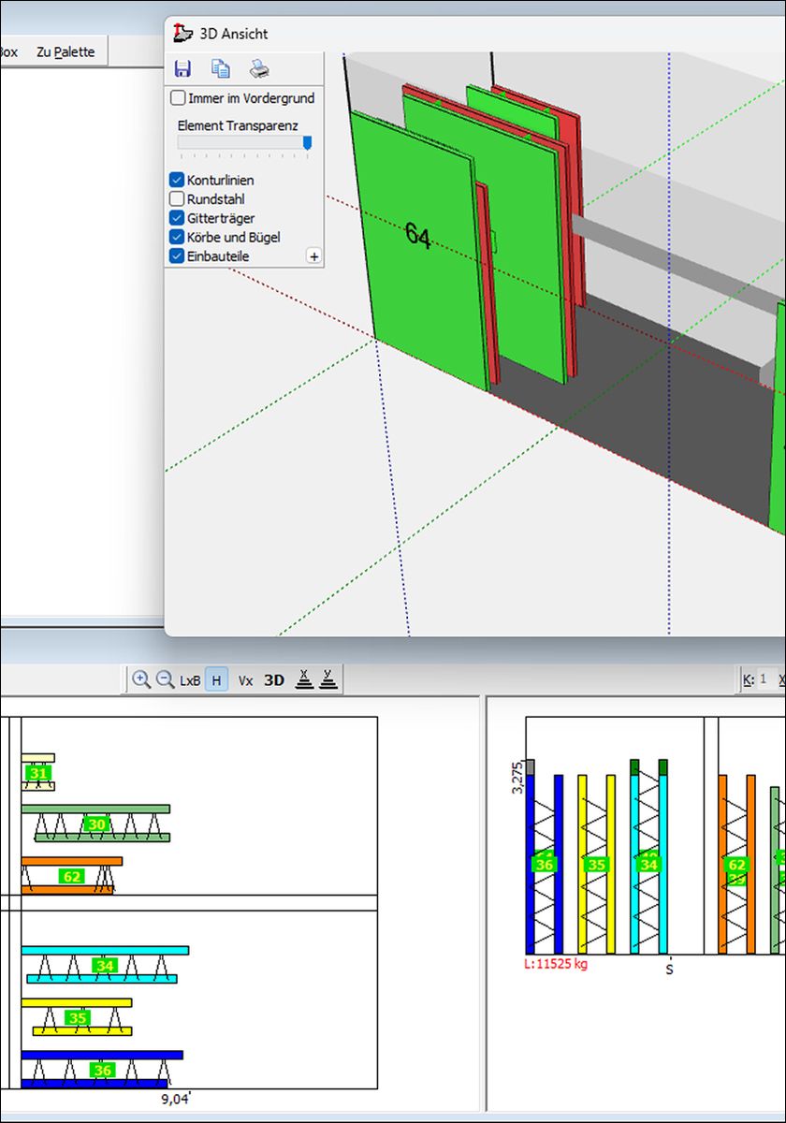Click the Y stacking sort icon
The width and height of the screenshot is (786, 1123).
click(327, 680)
